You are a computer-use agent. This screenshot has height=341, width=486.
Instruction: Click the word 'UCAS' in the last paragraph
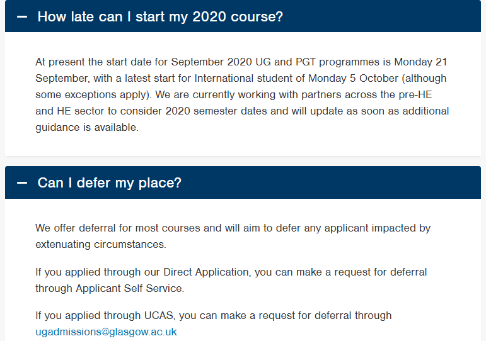click(x=159, y=316)
